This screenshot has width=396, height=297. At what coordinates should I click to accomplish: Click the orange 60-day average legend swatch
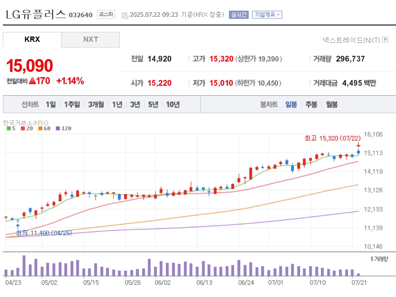pyautogui.click(x=40, y=128)
